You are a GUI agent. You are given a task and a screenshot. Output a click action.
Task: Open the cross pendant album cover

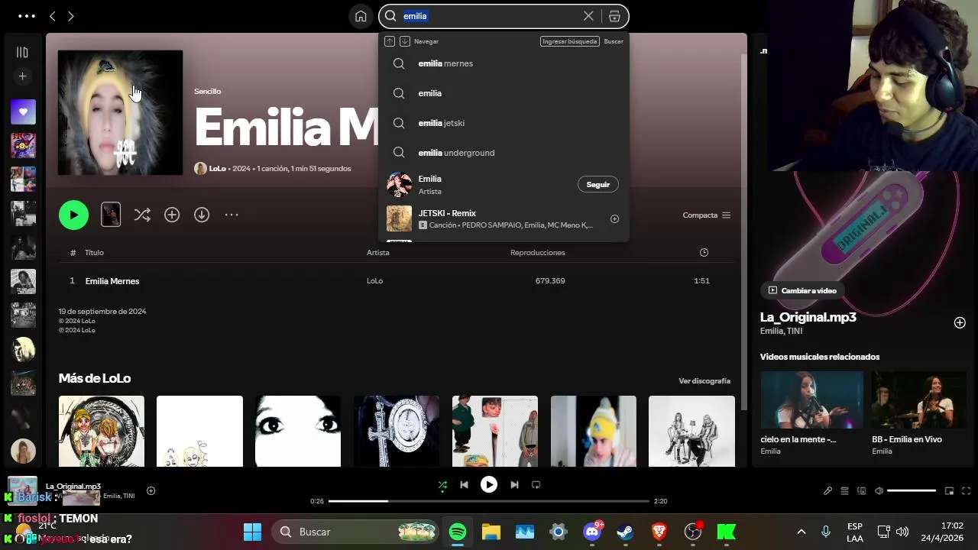pos(397,431)
